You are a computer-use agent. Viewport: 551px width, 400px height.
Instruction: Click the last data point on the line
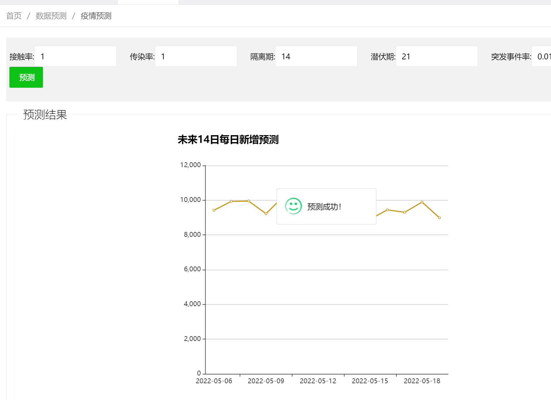pyautogui.click(x=439, y=218)
